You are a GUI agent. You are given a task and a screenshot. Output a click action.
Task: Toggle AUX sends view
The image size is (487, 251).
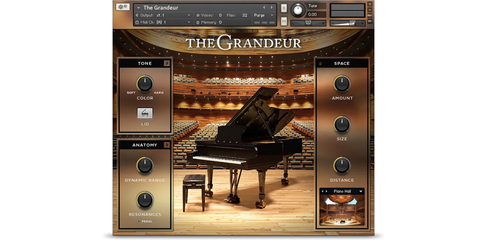click(x=370, y=15)
